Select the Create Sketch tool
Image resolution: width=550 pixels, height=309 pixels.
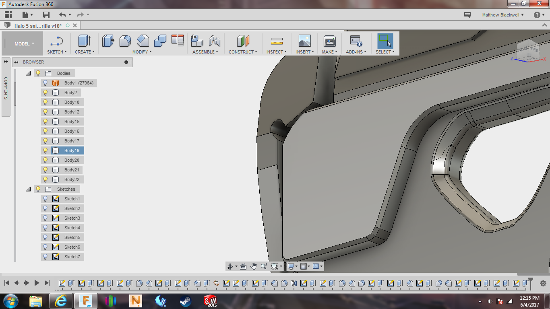pyautogui.click(x=57, y=41)
